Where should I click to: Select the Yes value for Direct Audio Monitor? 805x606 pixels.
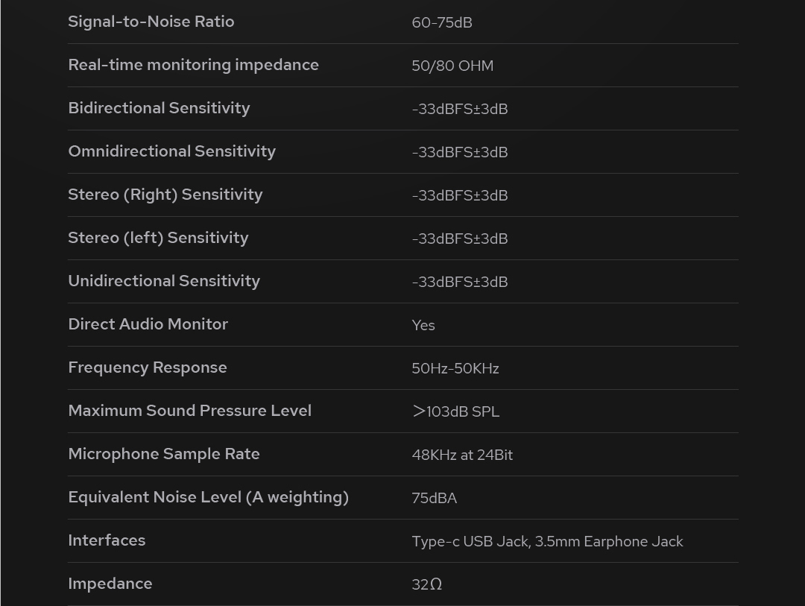tap(423, 325)
